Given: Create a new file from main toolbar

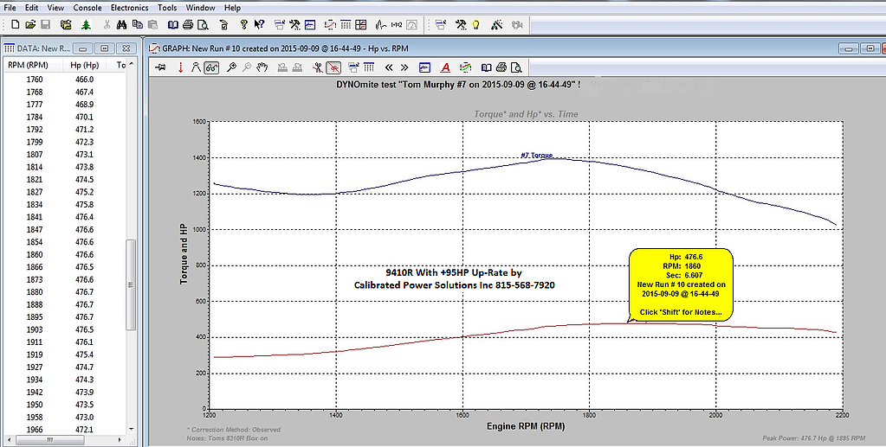Looking at the screenshot, I should point(16,25).
